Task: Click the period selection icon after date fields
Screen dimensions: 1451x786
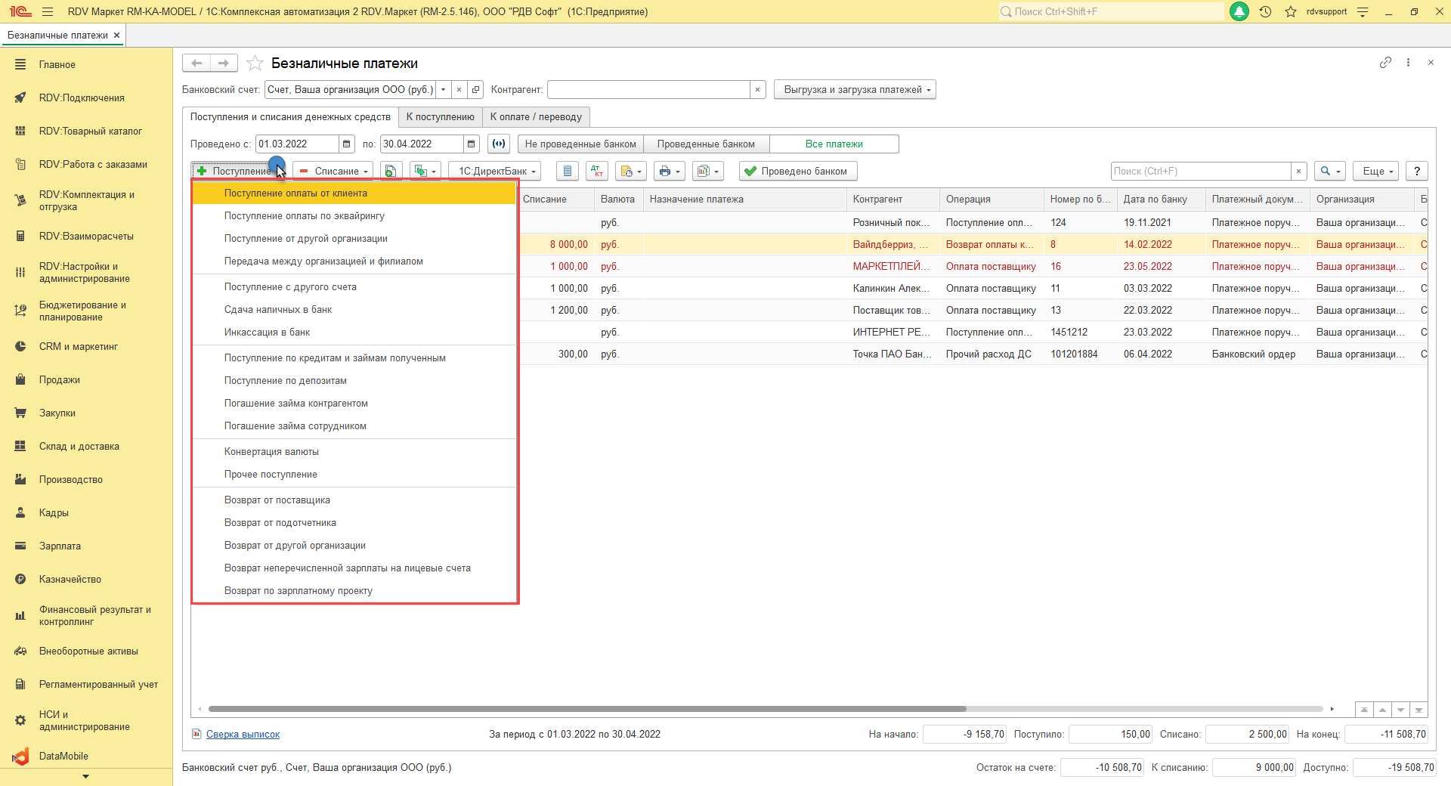Action: (499, 144)
